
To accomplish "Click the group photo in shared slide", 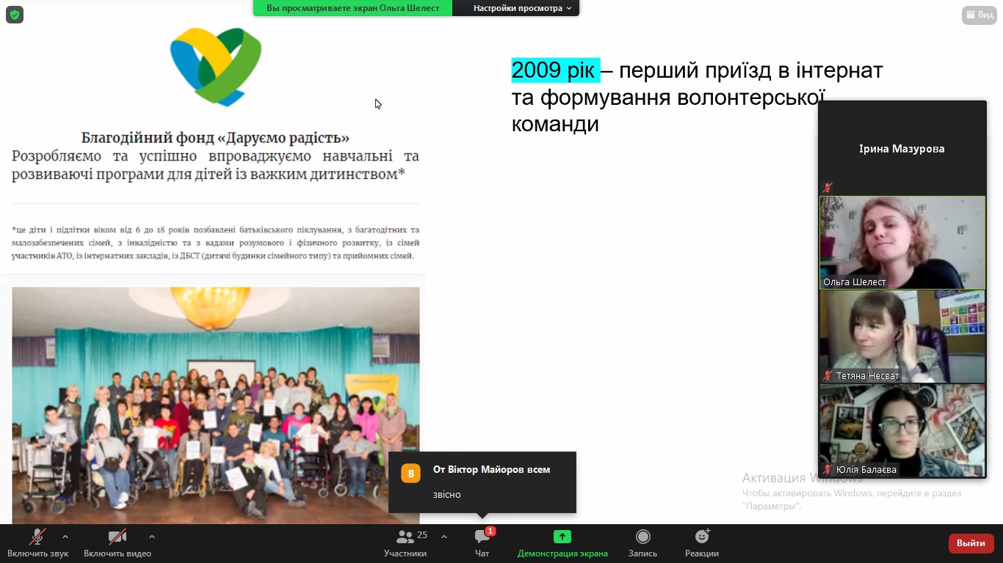I will 216,405.
